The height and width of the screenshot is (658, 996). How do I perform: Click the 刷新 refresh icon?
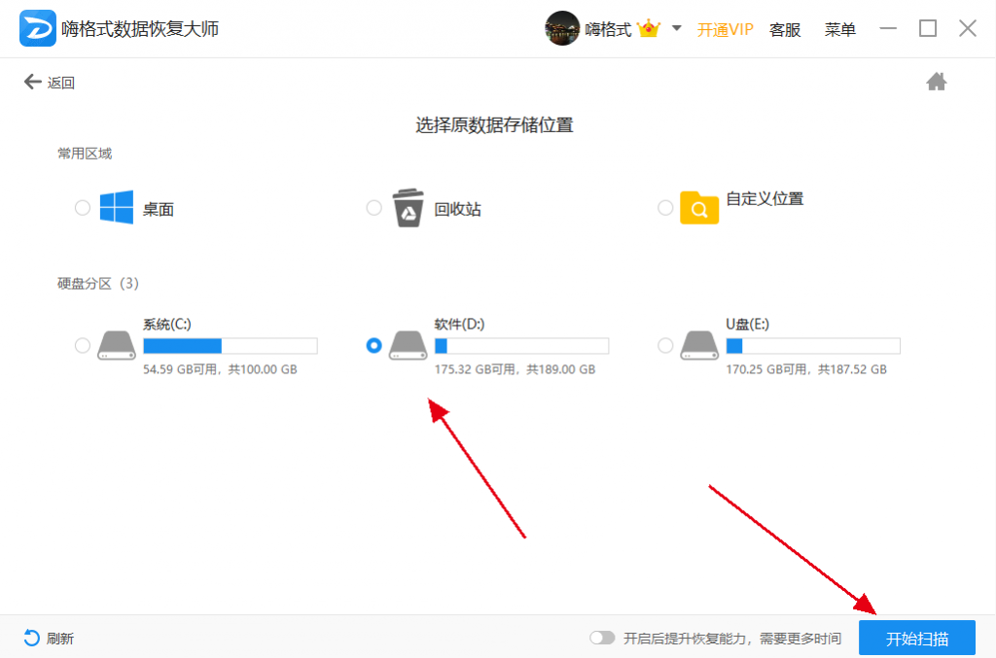pyautogui.click(x=32, y=638)
